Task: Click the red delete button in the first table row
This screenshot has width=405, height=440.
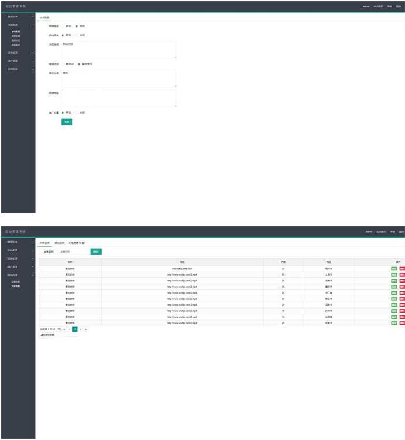Action: (x=402, y=269)
